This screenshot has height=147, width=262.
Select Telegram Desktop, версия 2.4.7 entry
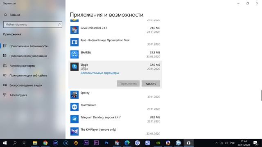pyautogui.click(x=101, y=117)
